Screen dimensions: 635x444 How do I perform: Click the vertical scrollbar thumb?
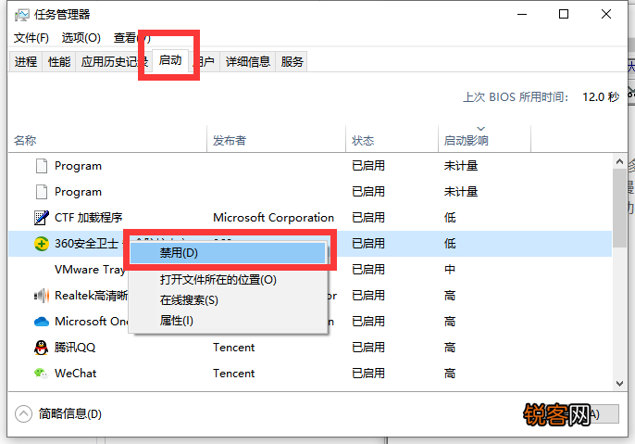619,208
